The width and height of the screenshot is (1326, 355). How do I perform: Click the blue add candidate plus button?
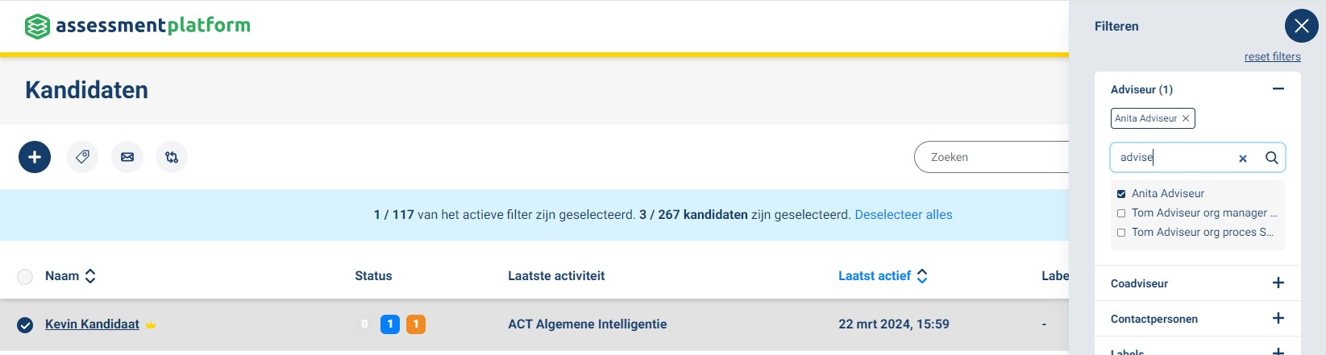pos(35,157)
